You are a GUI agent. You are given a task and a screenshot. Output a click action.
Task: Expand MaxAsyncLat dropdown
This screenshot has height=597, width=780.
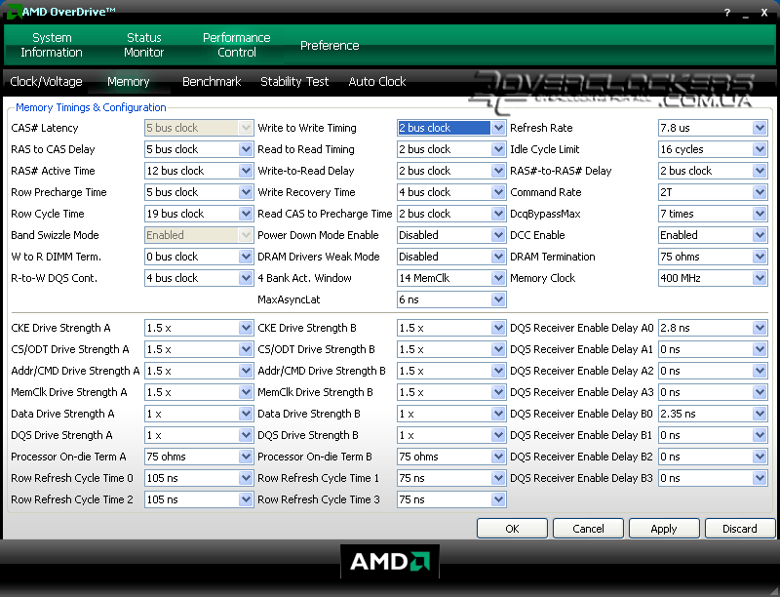click(x=498, y=299)
